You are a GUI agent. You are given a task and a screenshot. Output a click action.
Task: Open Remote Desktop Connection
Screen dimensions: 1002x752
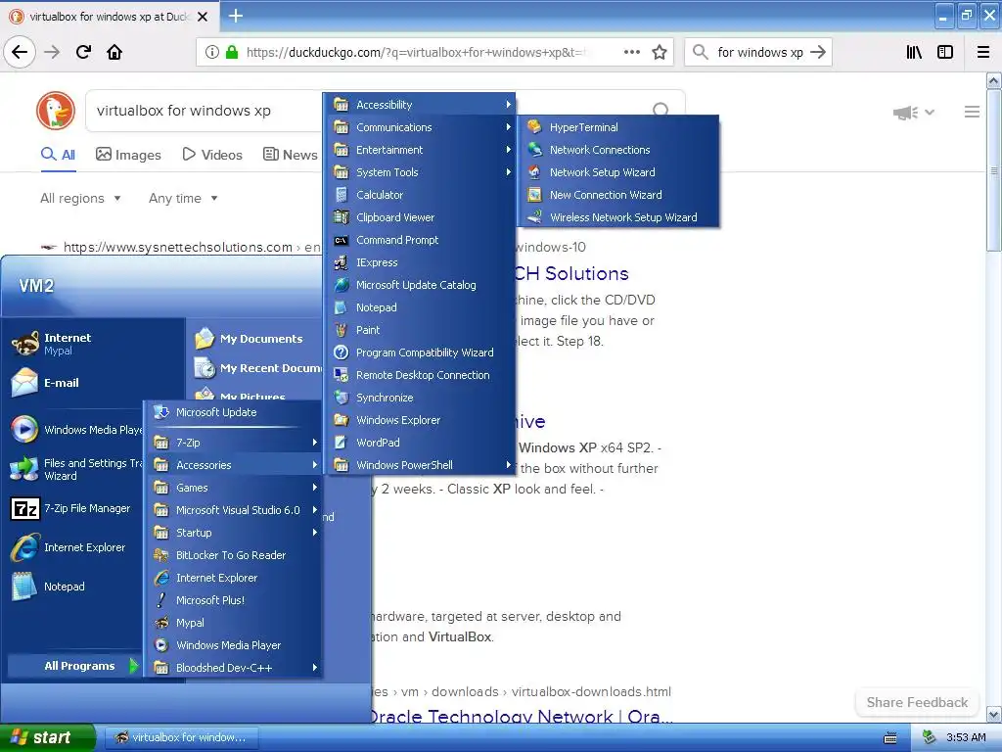coord(421,375)
